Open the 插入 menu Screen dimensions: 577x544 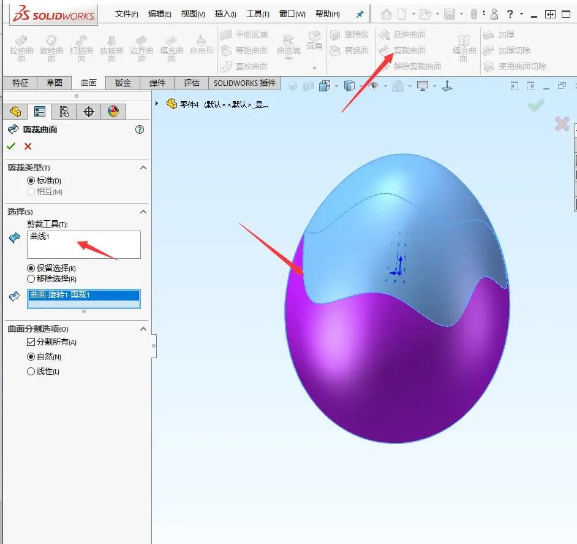tap(224, 12)
